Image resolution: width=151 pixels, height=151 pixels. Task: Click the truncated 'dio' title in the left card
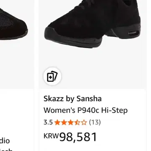click(x=5, y=141)
